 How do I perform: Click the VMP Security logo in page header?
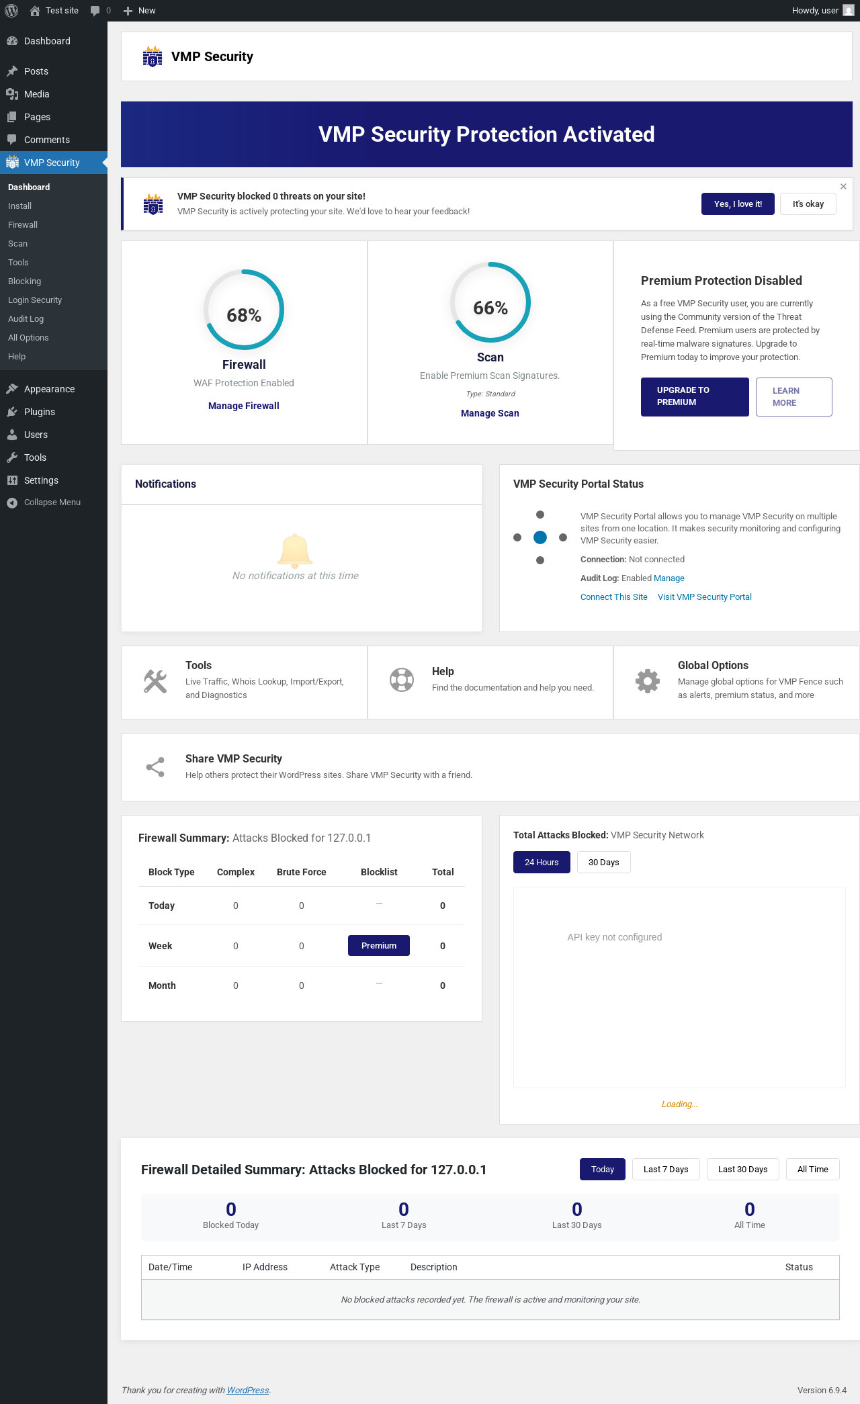click(x=153, y=56)
